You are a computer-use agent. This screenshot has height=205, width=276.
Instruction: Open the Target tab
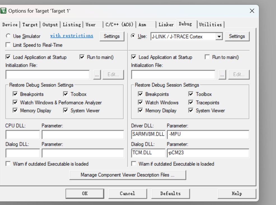(30, 25)
